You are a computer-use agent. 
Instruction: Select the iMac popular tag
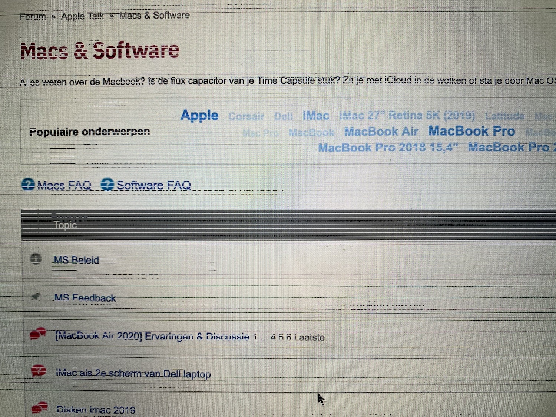click(316, 116)
